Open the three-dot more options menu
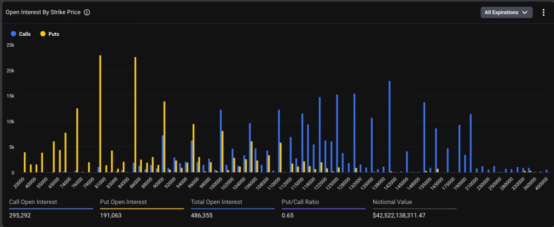 tap(543, 12)
